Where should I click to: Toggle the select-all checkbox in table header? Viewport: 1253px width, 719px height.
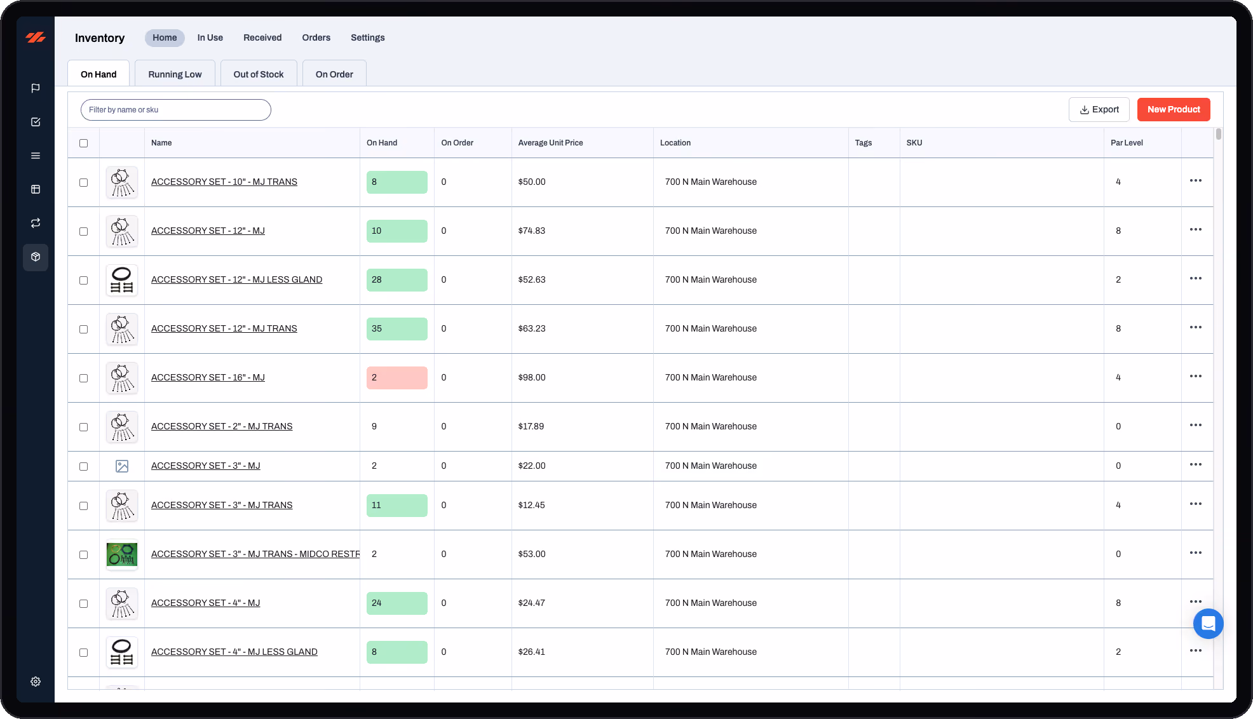click(83, 143)
